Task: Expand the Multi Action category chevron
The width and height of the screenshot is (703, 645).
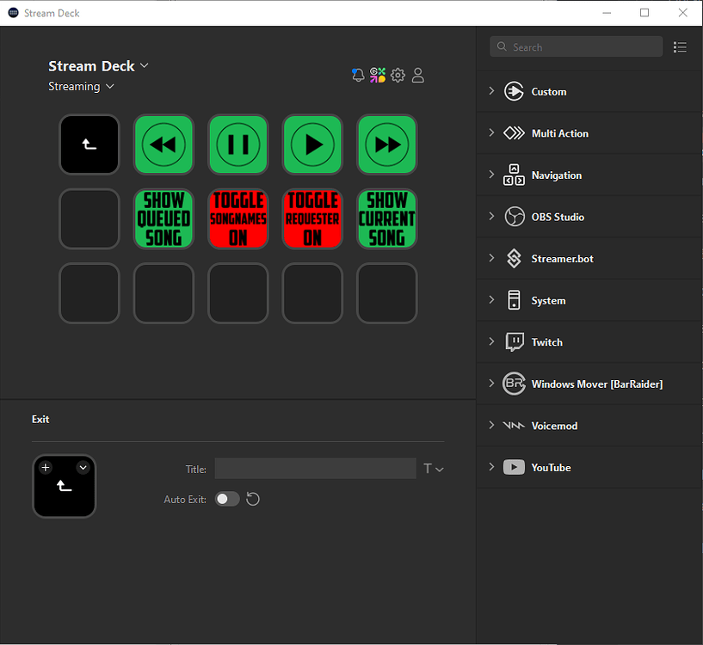Action: tap(491, 132)
